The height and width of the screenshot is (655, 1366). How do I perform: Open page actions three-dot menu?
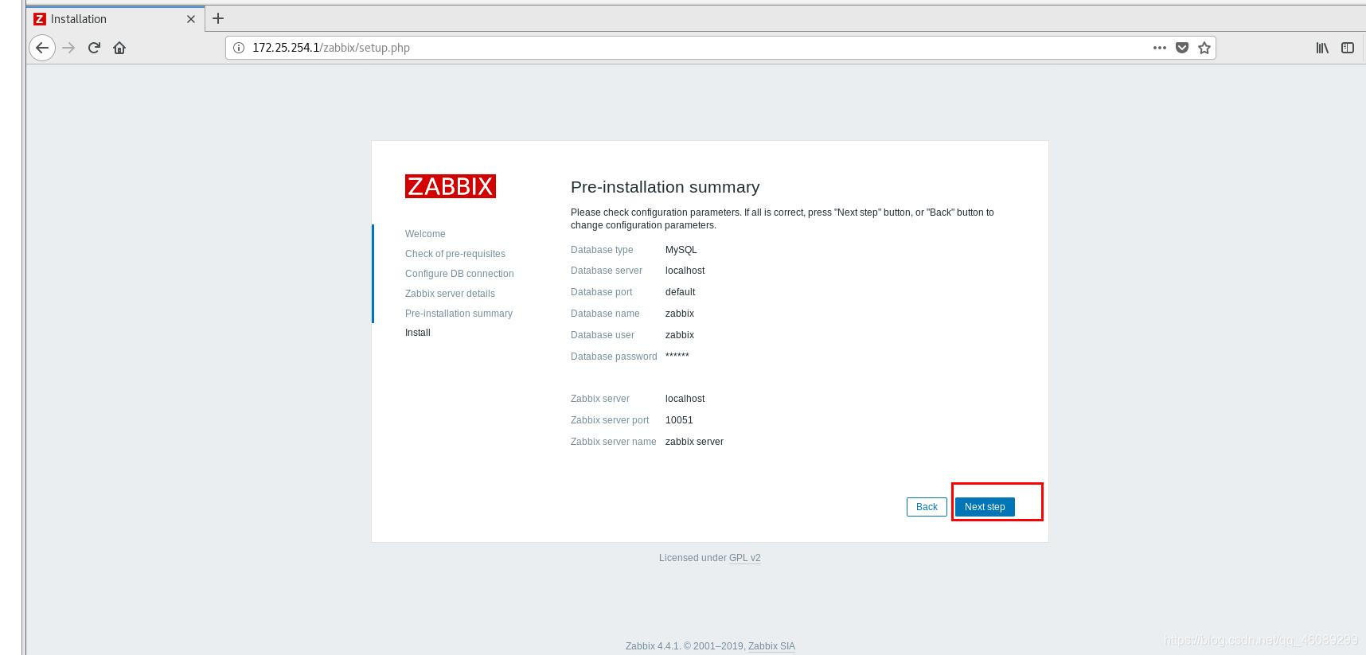[1160, 48]
